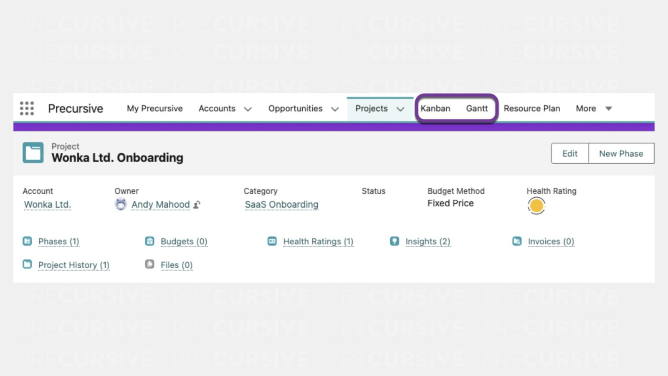The image size is (668, 376).
Task: Open the Project History (1) related list
Action: click(74, 265)
